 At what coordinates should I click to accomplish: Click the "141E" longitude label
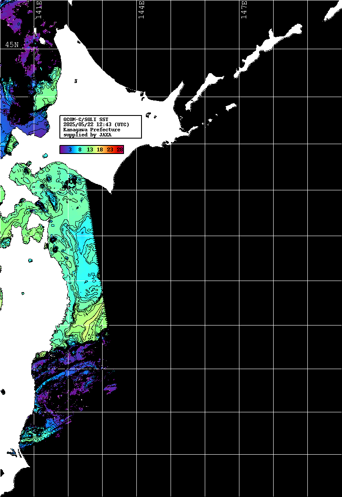(38, 10)
